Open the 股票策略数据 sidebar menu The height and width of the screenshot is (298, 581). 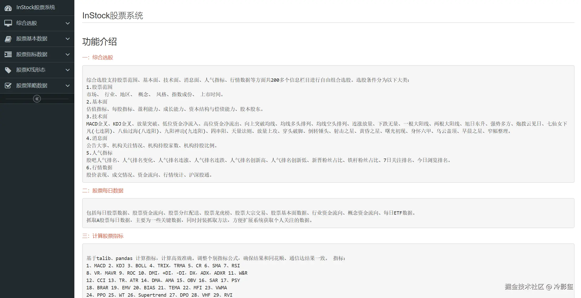pyautogui.click(x=32, y=85)
